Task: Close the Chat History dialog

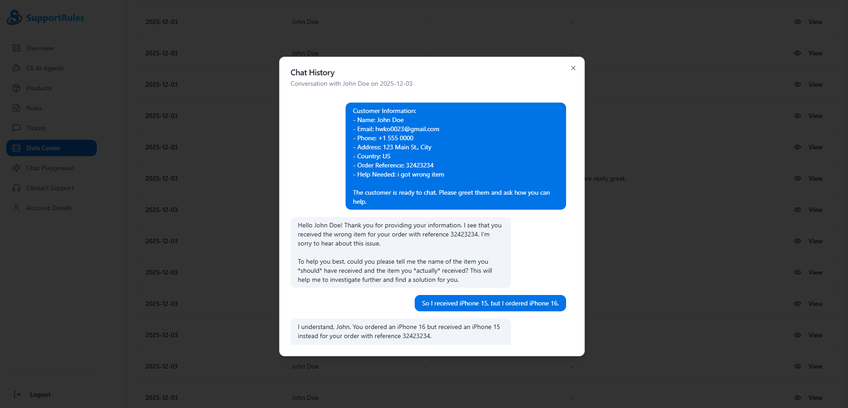Action: (x=573, y=68)
